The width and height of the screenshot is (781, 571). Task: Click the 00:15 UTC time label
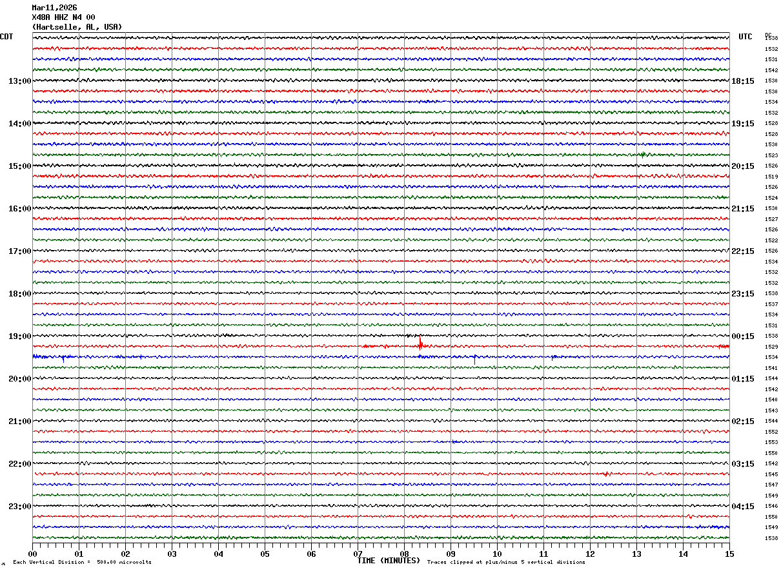(742, 336)
